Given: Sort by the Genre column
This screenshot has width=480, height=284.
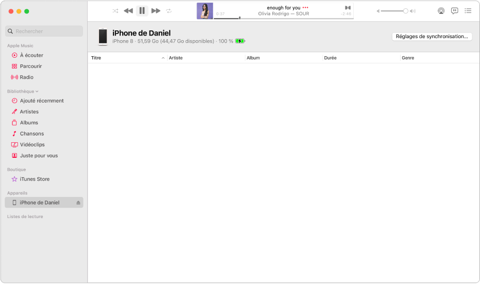Looking at the screenshot, I should point(440,58).
